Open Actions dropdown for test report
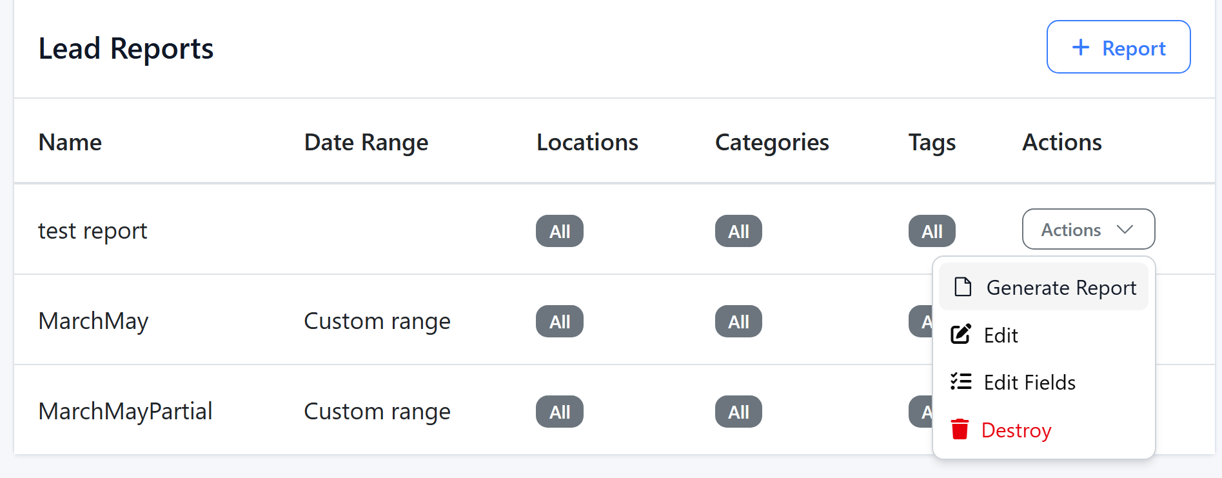Screen dimensions: 1222x478 1088,229
